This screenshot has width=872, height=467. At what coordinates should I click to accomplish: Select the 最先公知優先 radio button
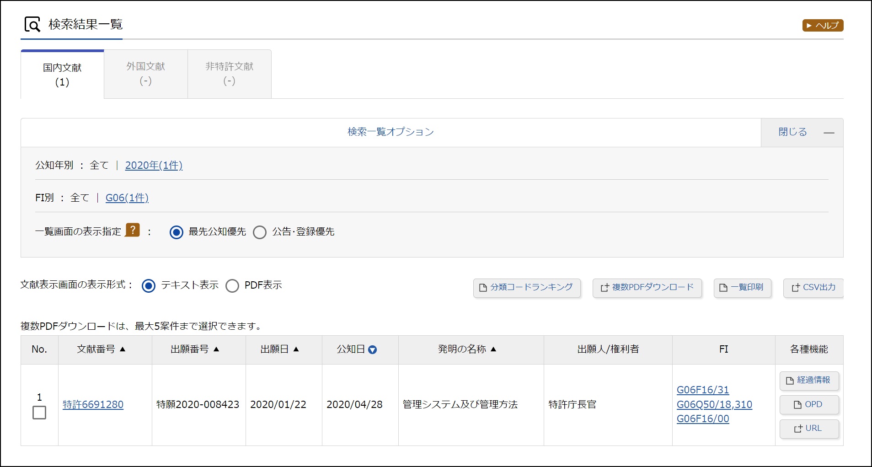[x=177, y=232]
